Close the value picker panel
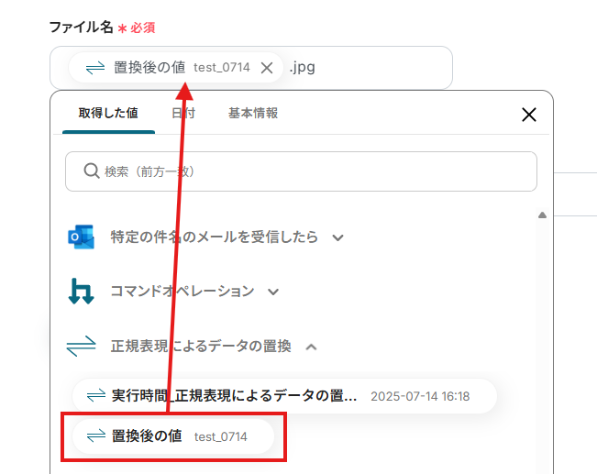Image resolution: width=597 pixels, height=474 pixels. 529,115
